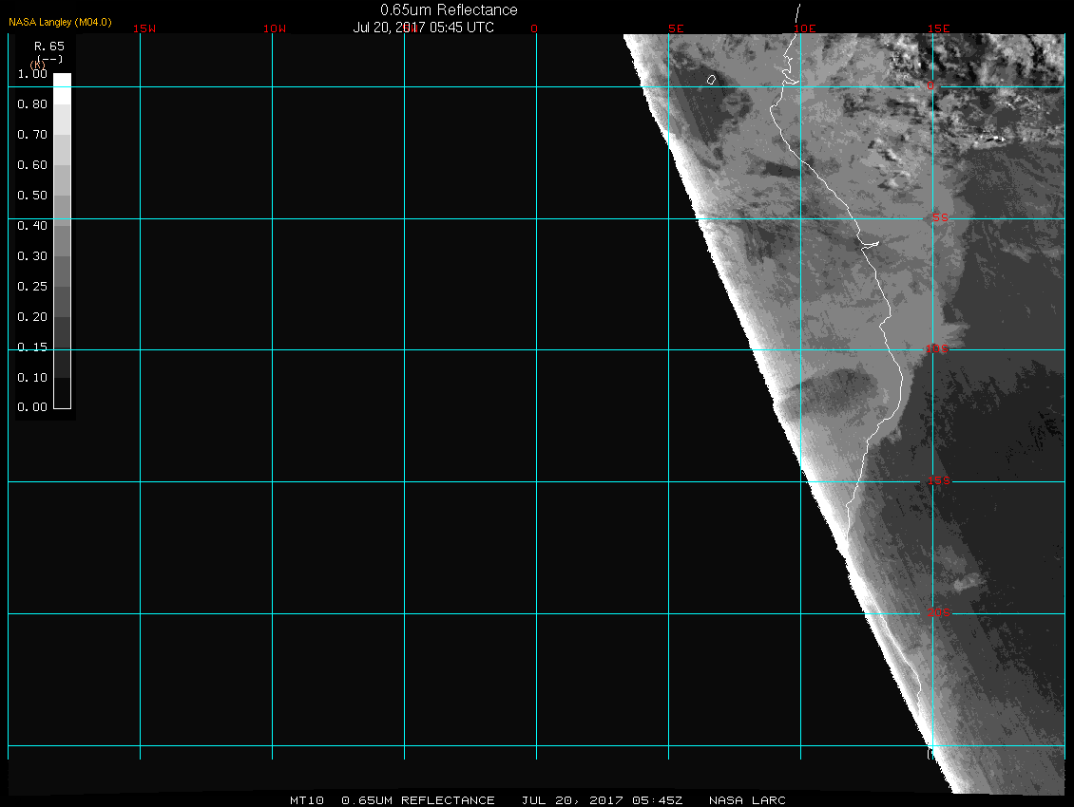Select the "NASA Langley (M04.0)" orange label

tap(60, 22)
